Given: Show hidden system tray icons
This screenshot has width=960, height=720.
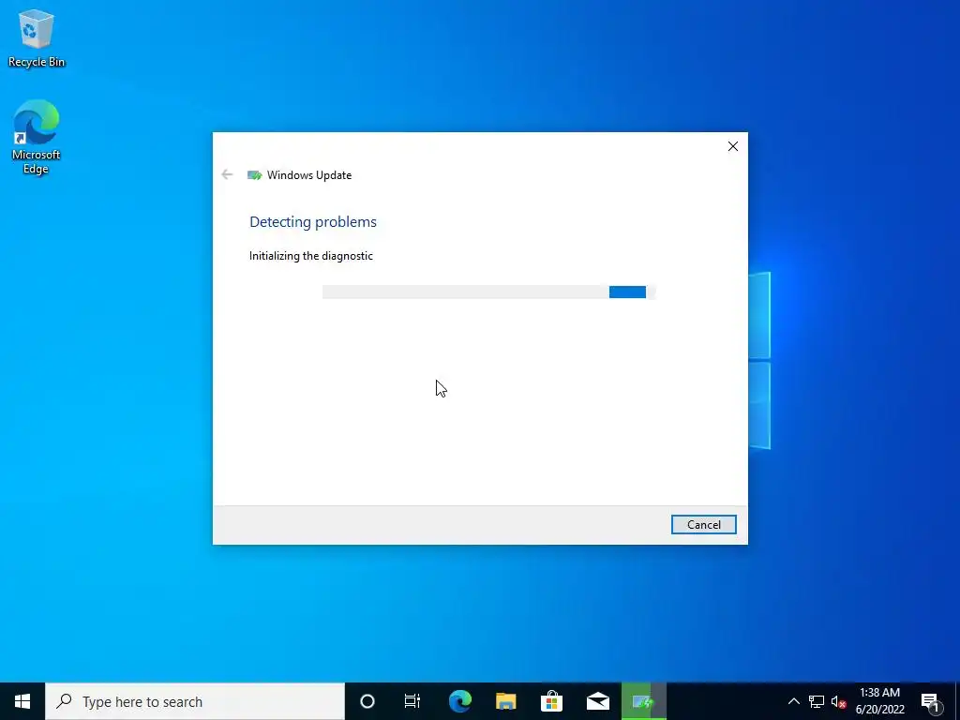Looking at the screenshot, I should pos(793,701).
